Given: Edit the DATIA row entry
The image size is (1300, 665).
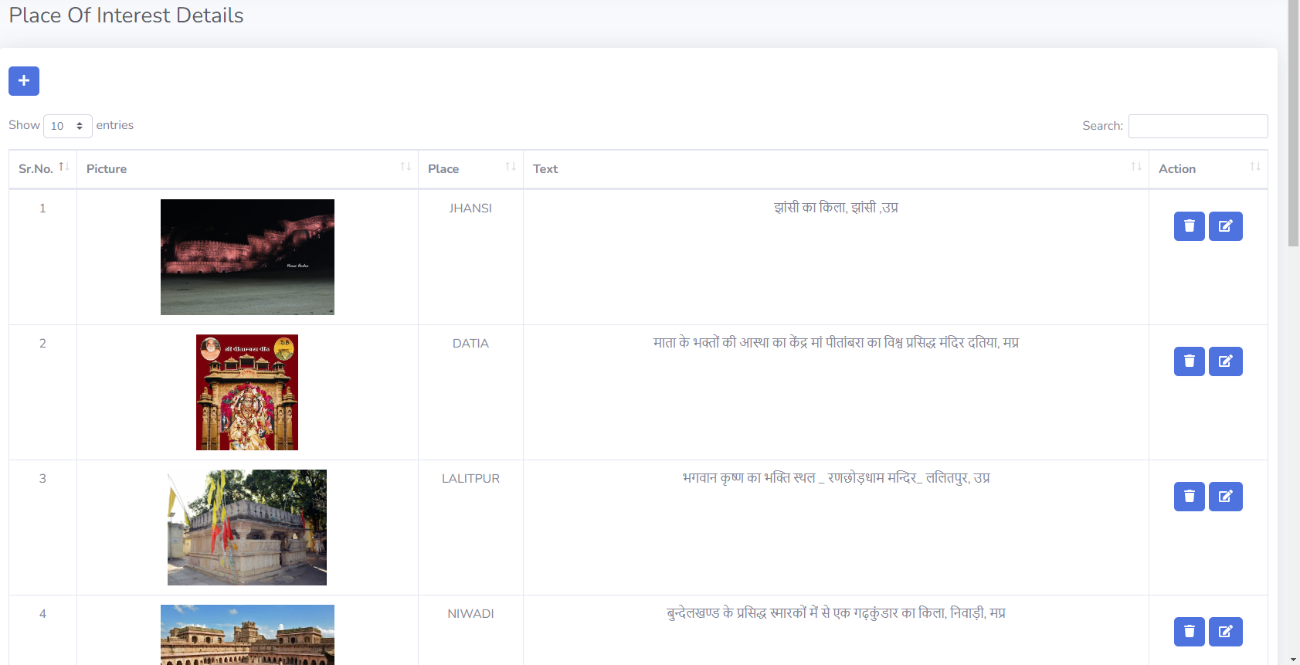Looking at the screenshot, I should [x=1225, y=361].
